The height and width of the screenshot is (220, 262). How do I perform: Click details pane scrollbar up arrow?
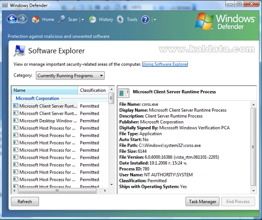pyautogui.click(x=254, y=105)
